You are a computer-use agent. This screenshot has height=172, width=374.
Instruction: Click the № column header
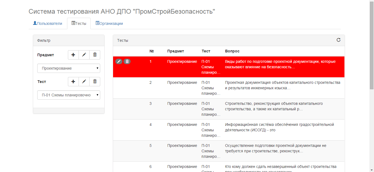(151, 51)
